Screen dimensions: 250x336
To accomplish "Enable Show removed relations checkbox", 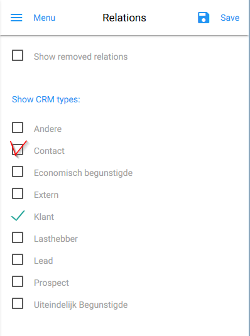I will coord(18,55).
